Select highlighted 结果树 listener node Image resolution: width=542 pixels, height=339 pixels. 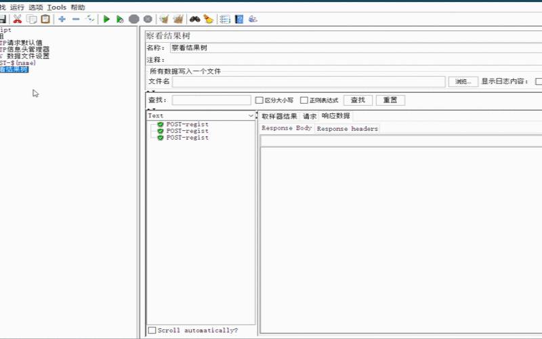14,70
